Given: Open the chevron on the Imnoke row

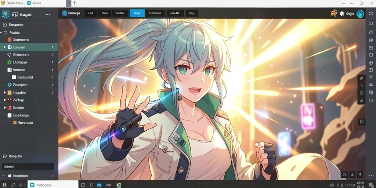Looking at the screenshot, I should [53, 70].
